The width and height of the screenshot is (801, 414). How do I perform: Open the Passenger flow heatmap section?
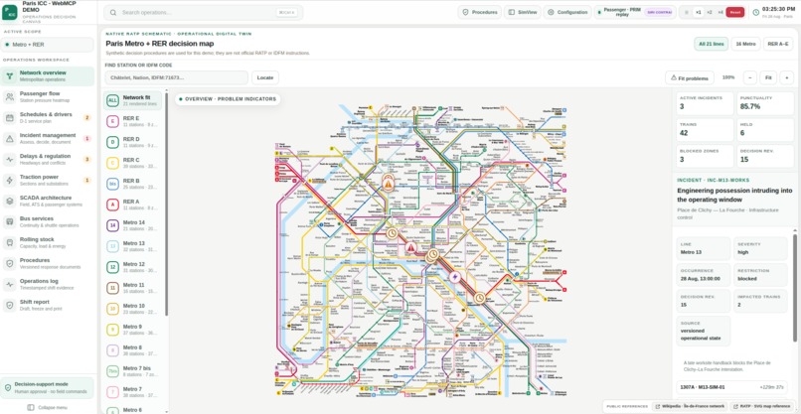(48, 97)
